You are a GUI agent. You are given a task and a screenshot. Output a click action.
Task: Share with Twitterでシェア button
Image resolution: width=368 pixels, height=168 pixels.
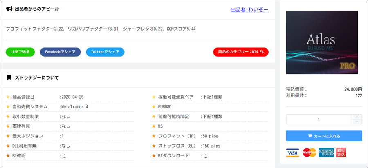(105, 52)
